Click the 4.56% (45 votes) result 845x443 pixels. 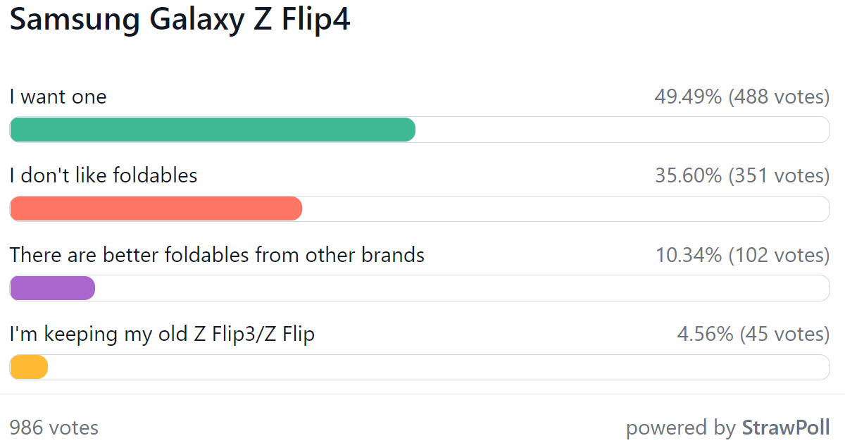click(753, 334)
